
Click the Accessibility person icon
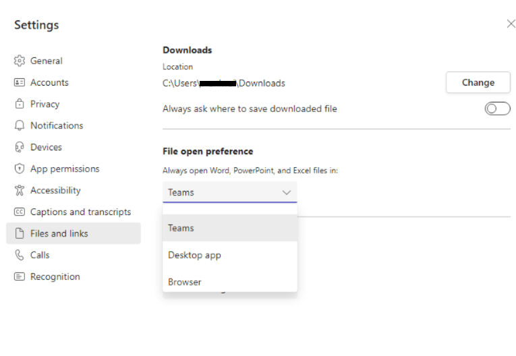point(20,190)
